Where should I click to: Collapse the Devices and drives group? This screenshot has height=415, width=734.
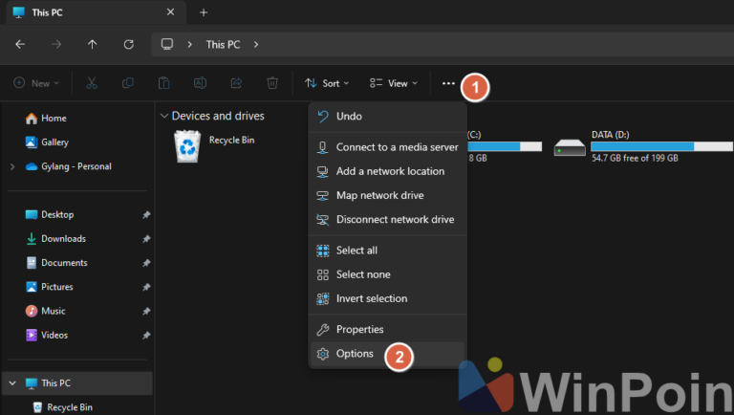163,116
